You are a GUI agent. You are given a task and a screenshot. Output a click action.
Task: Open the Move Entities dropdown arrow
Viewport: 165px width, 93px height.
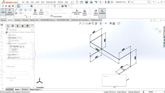[x=70, y=17]
